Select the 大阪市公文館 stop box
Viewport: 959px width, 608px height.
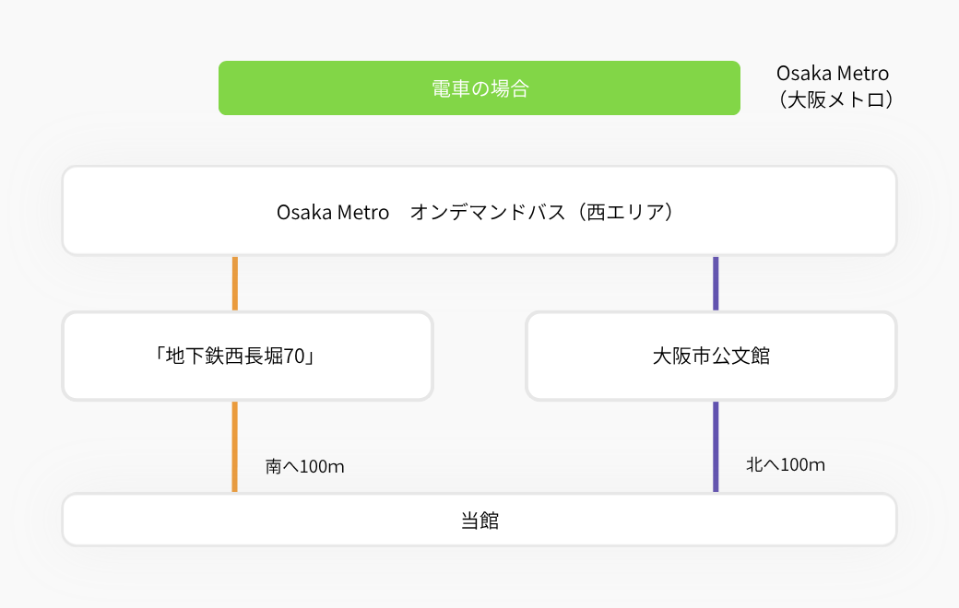711,356
